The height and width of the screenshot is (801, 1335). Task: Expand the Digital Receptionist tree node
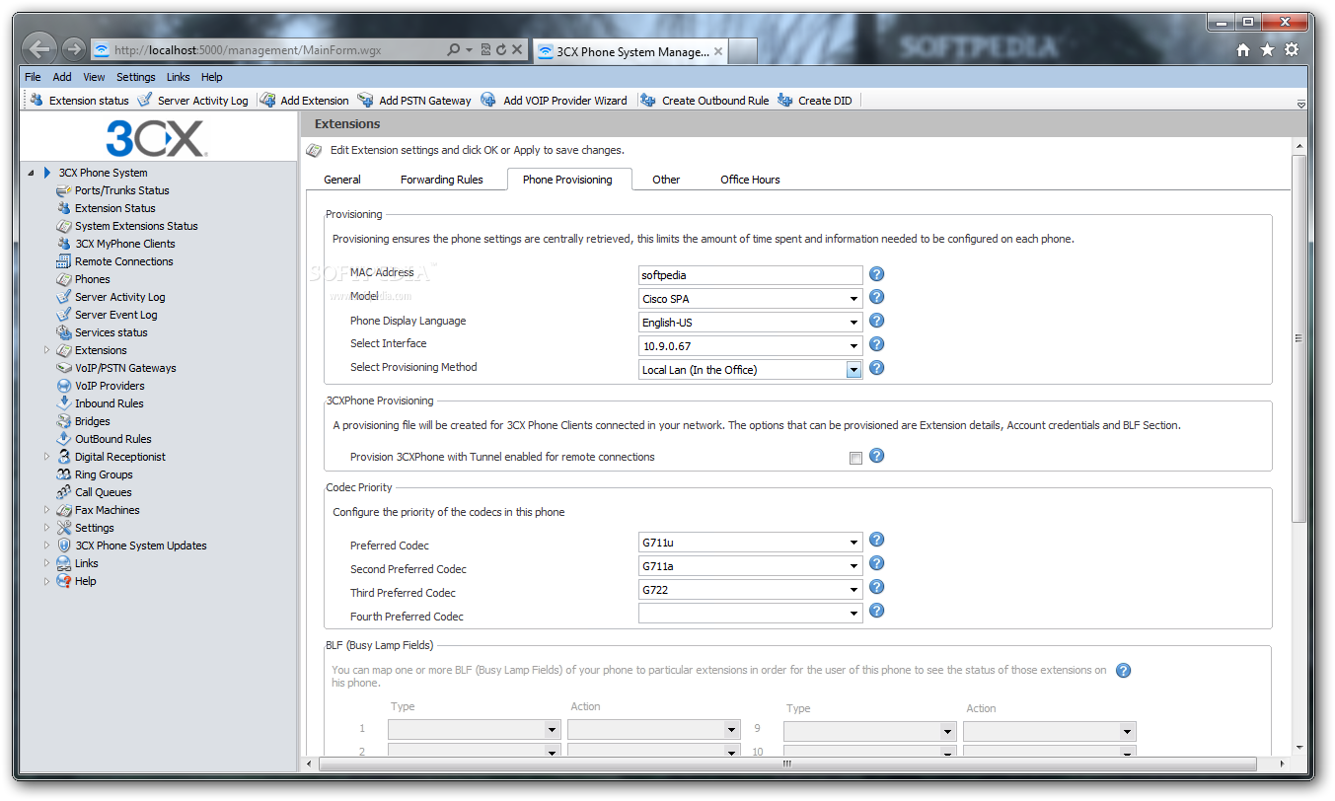tap(46, 457)
